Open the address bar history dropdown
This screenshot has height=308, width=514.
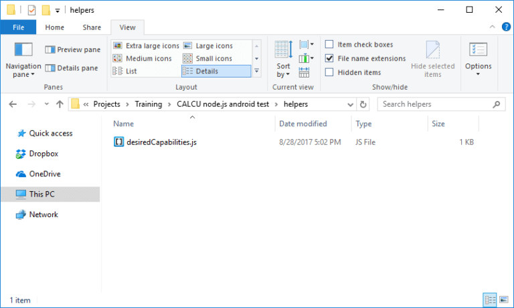pyautogui.click(x=350, y=104)
